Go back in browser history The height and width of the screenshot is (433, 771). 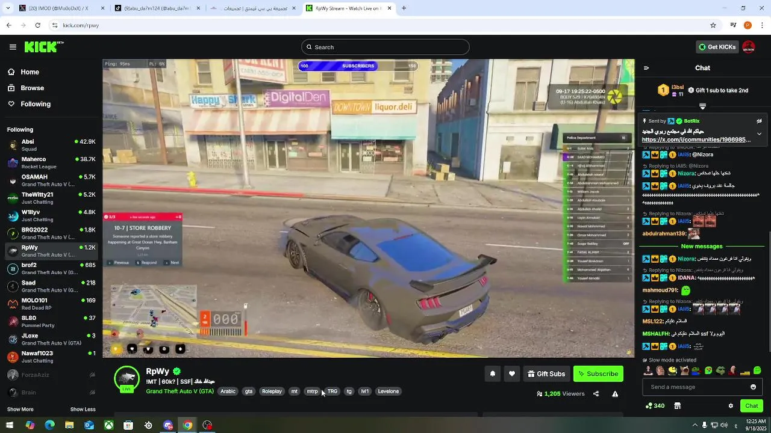pyautogui.click(x=8, y=25)
